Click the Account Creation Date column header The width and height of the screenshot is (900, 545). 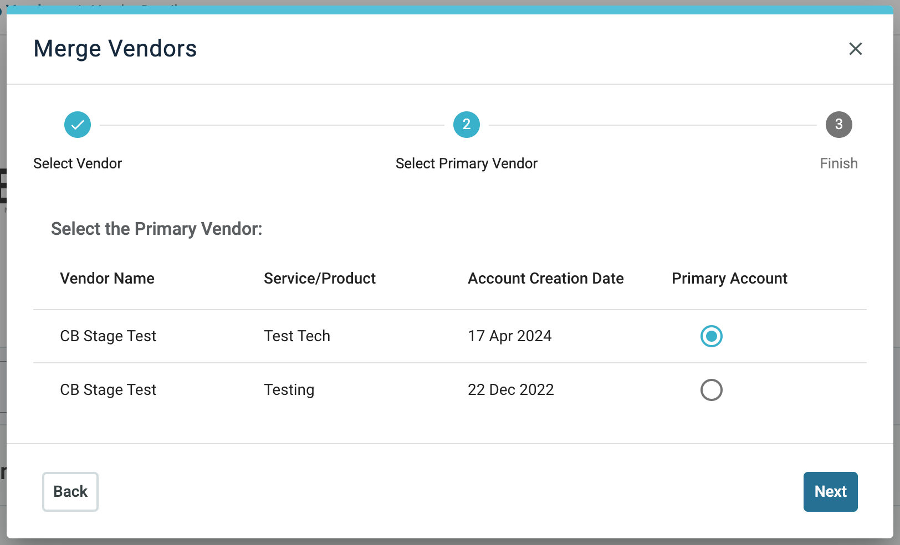[546, 278]
